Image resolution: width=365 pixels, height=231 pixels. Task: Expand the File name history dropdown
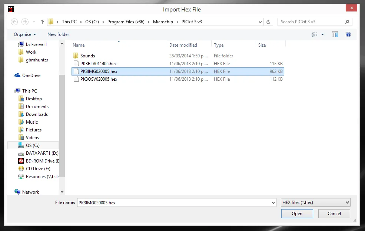[273, 203]
